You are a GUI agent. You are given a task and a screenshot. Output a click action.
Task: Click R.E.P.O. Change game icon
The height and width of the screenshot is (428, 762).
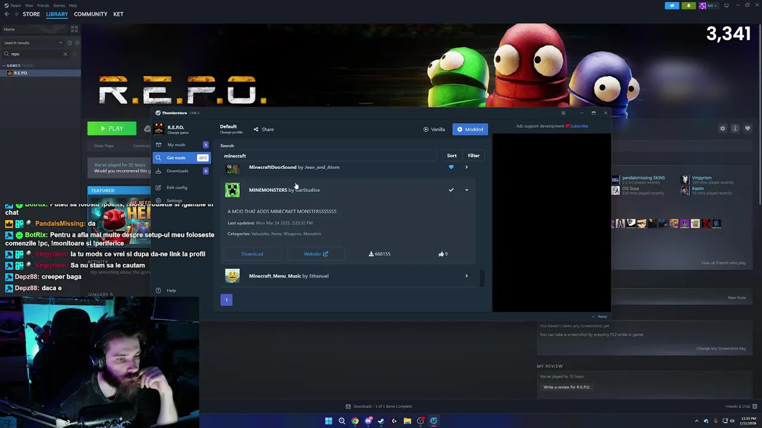[159, 129]
